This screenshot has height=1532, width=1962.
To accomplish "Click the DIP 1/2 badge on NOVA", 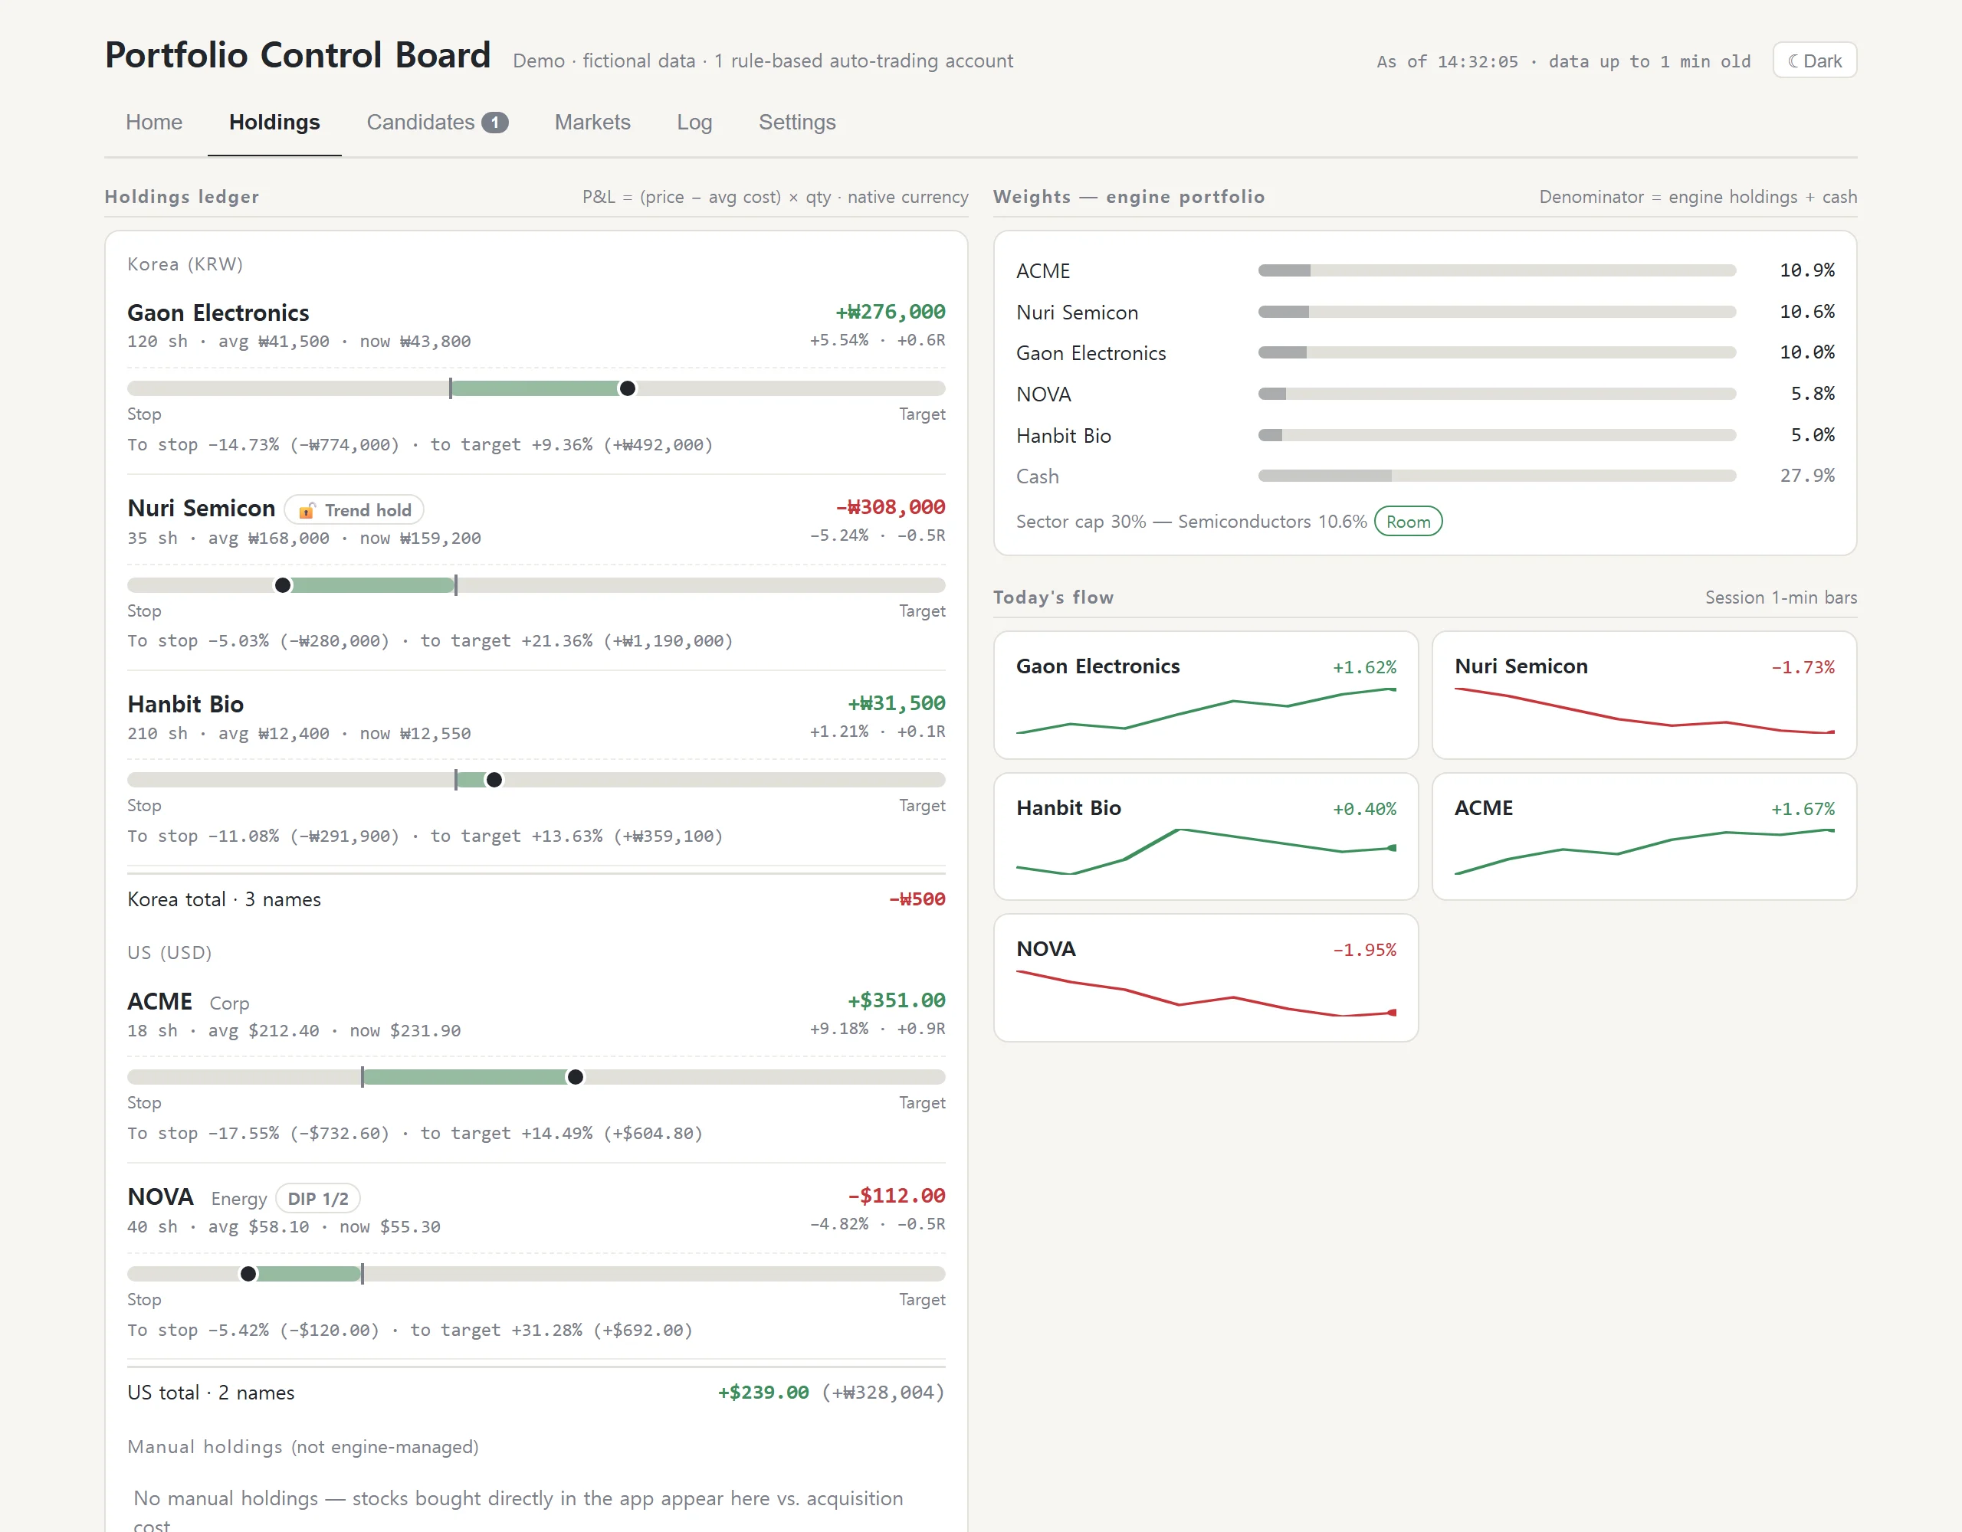I will point(318,1199).
